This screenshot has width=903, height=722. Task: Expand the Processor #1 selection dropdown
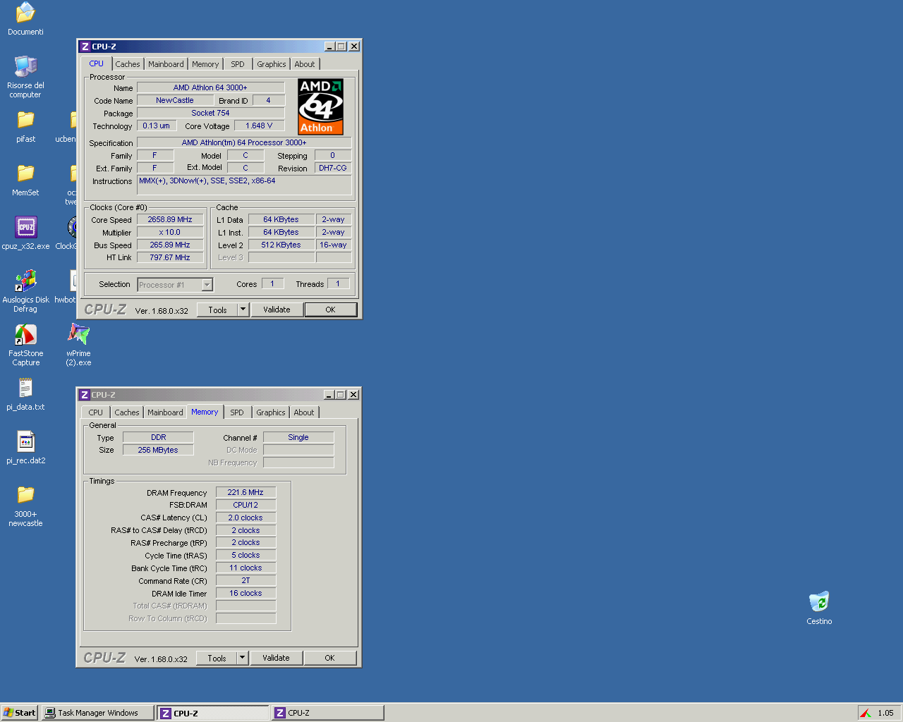[207, 285]
